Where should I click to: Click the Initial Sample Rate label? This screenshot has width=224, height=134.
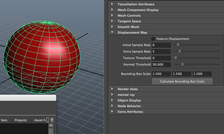click(137, 45)
